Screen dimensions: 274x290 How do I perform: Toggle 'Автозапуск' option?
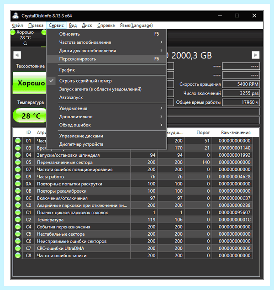pyautogui.click(x=106, y=97)
